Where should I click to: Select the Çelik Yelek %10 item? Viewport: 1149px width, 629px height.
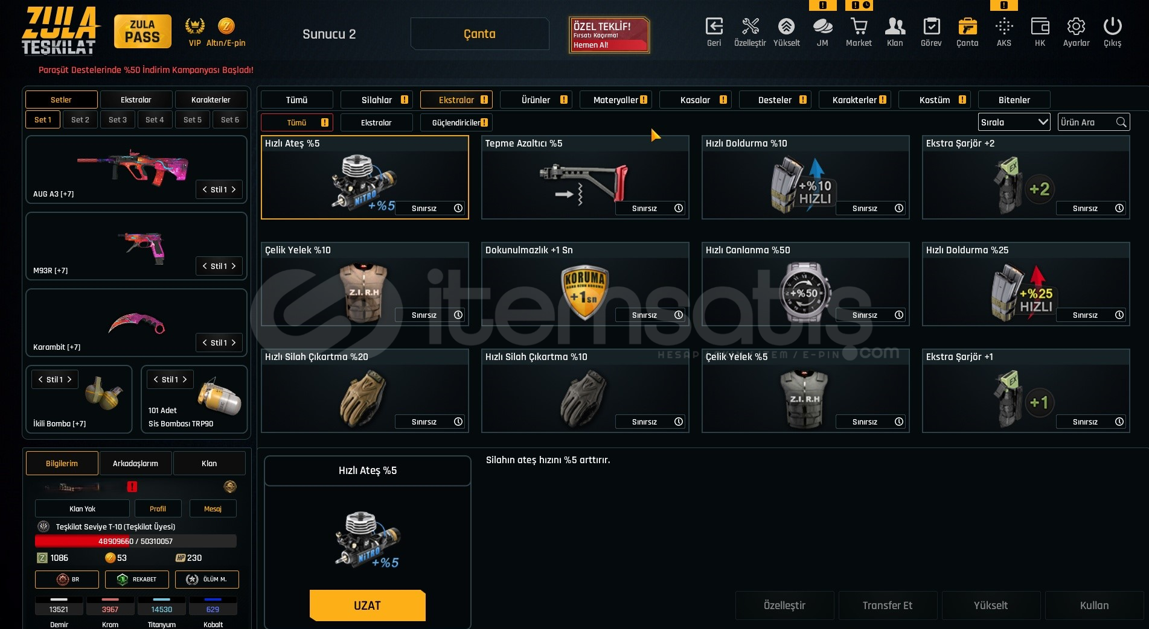(365, 284)
